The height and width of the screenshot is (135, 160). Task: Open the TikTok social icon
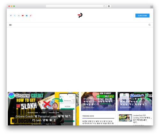31,16
